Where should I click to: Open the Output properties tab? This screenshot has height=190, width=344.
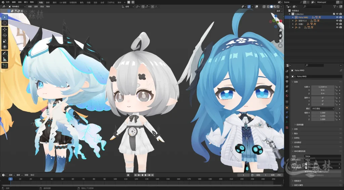point(287,82)
